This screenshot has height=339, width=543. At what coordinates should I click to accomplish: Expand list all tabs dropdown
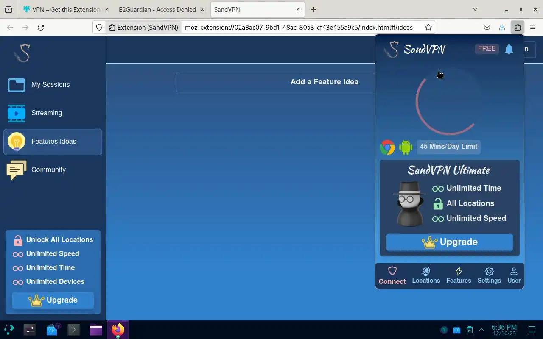click(475, 9)
